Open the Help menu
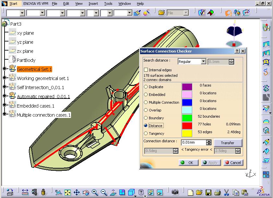The height and width of the screenshot is (198, 273). click(140, 4)
